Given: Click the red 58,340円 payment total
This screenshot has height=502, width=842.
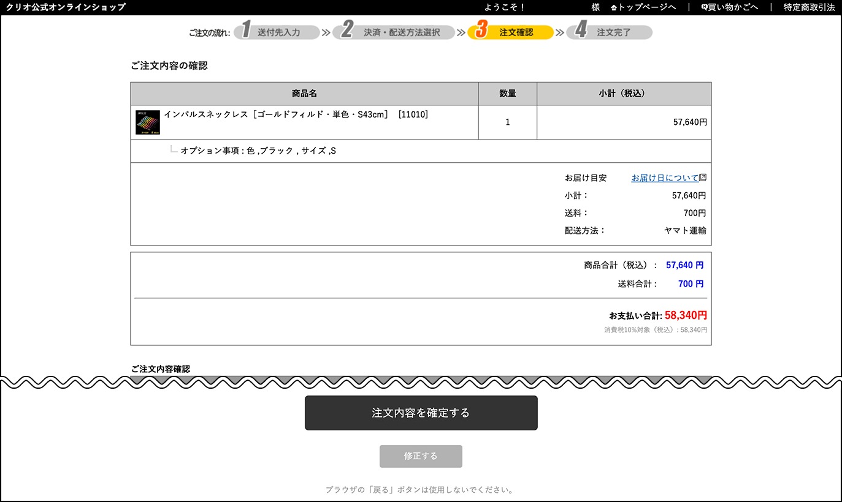Looking at the screenshot, I should click(x=686, y=315).
